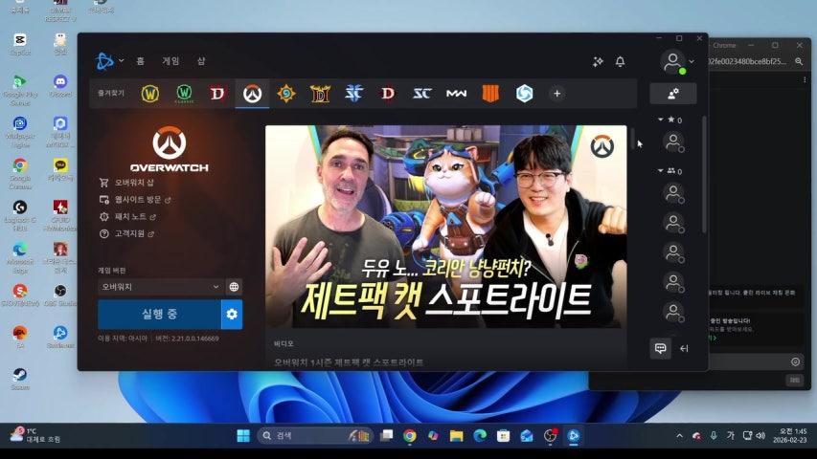
Task: Open game settings gear next to 실행 중
Action: point(231,314)
